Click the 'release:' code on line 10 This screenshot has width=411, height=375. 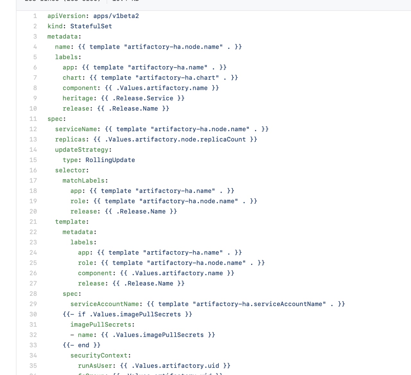(116, 108)
